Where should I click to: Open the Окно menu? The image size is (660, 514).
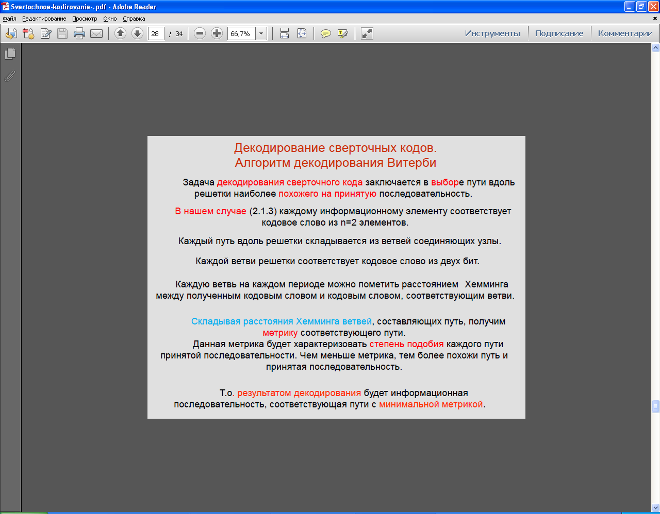110,19
